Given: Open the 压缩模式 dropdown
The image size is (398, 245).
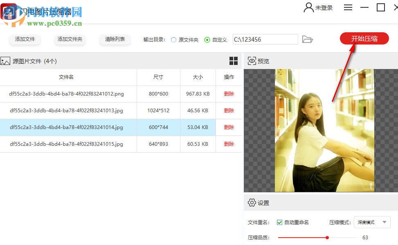Looking at the screenshot, I should (x=372, y=222).
